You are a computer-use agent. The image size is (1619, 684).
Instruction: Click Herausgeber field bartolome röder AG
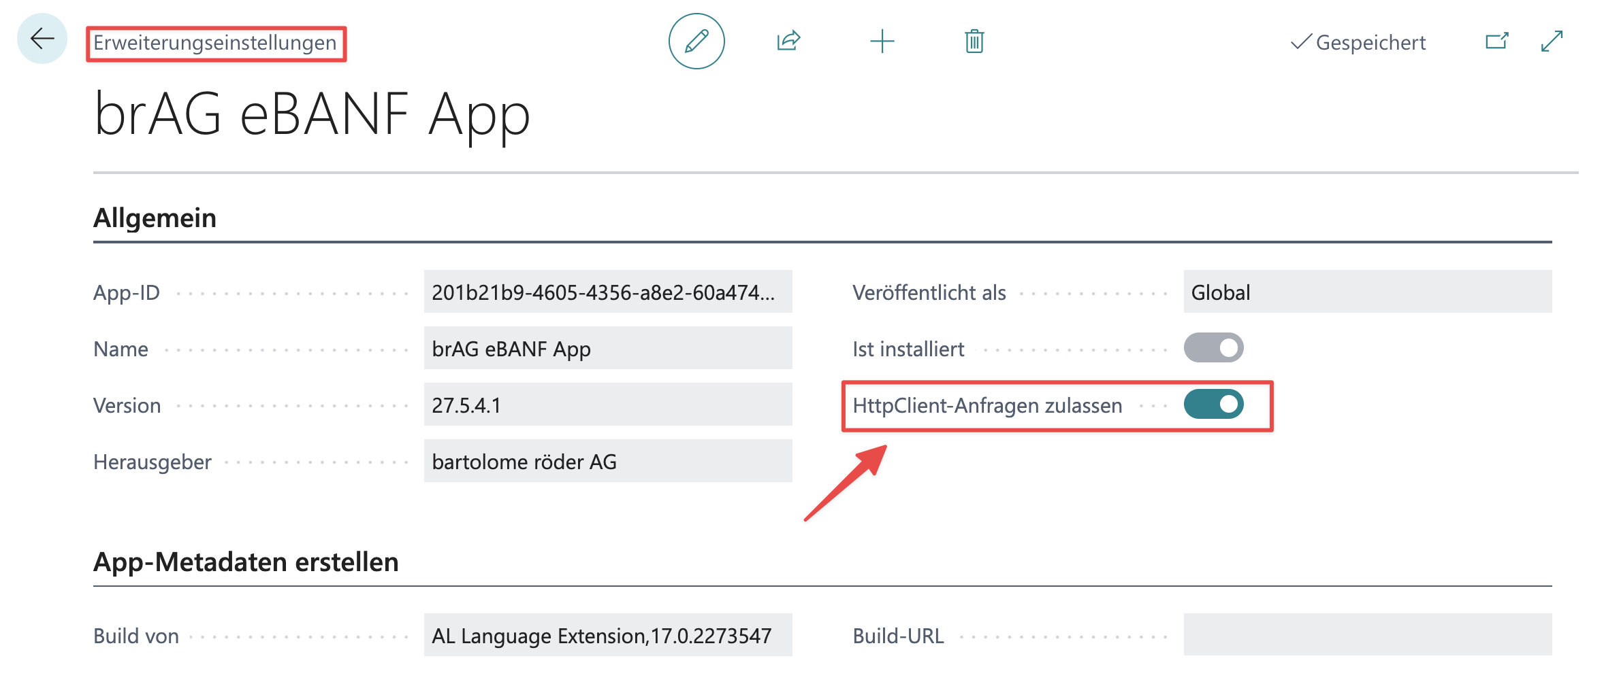pos(608,461)
